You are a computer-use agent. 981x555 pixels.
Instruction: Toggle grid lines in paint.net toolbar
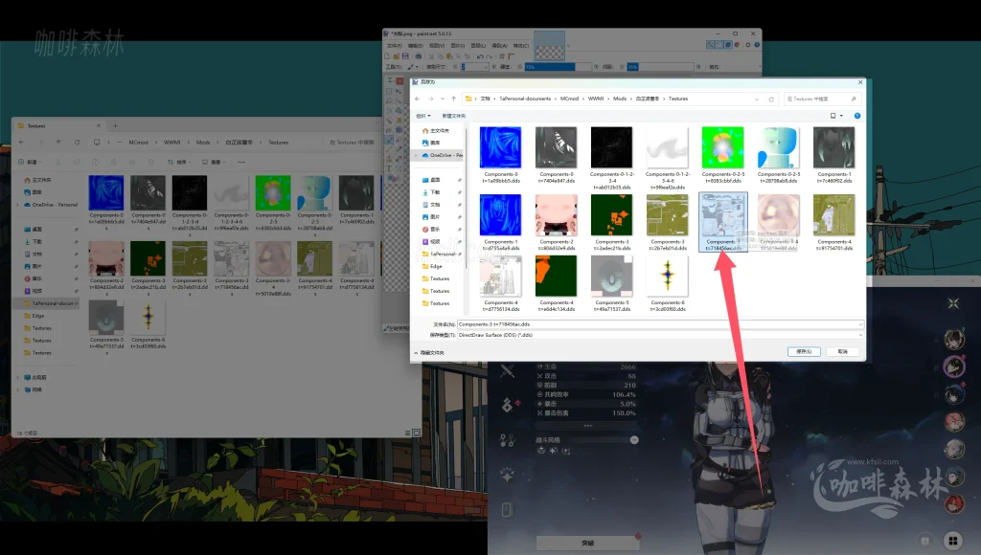click(x=502, y=56)
